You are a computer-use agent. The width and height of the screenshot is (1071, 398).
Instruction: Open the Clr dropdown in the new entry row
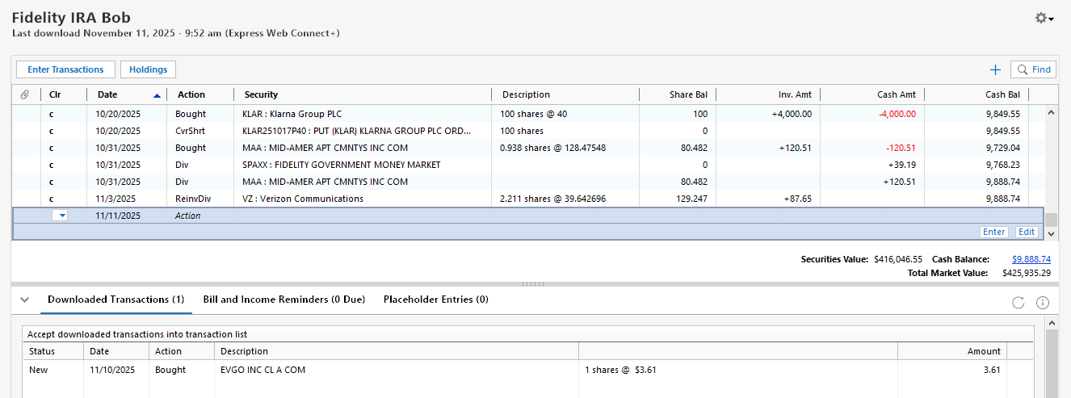61,216
